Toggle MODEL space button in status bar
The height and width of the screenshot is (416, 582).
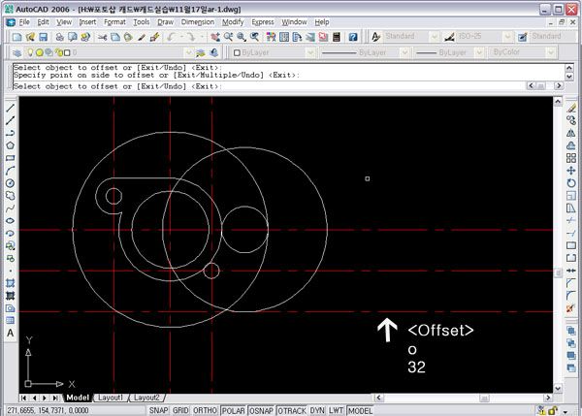coord(360,411)
